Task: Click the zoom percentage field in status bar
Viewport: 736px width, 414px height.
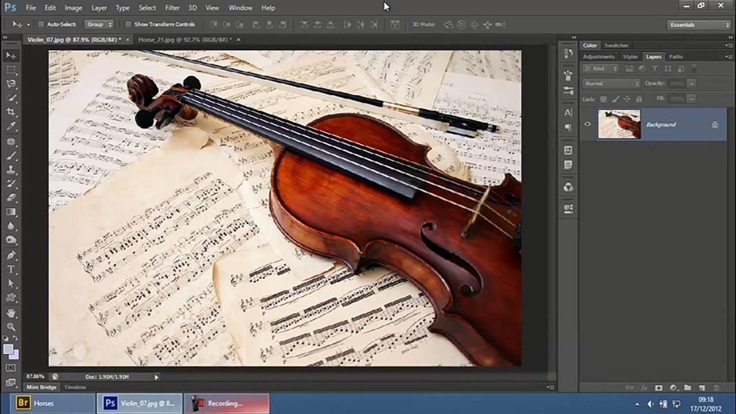Action: (x=35, y=377)
